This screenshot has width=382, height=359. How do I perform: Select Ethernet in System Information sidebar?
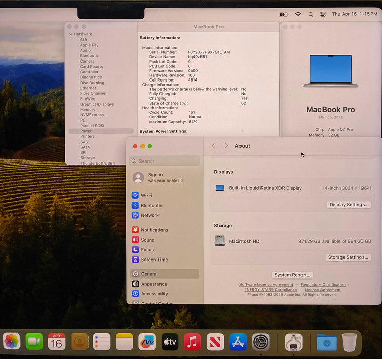(88, 88)
